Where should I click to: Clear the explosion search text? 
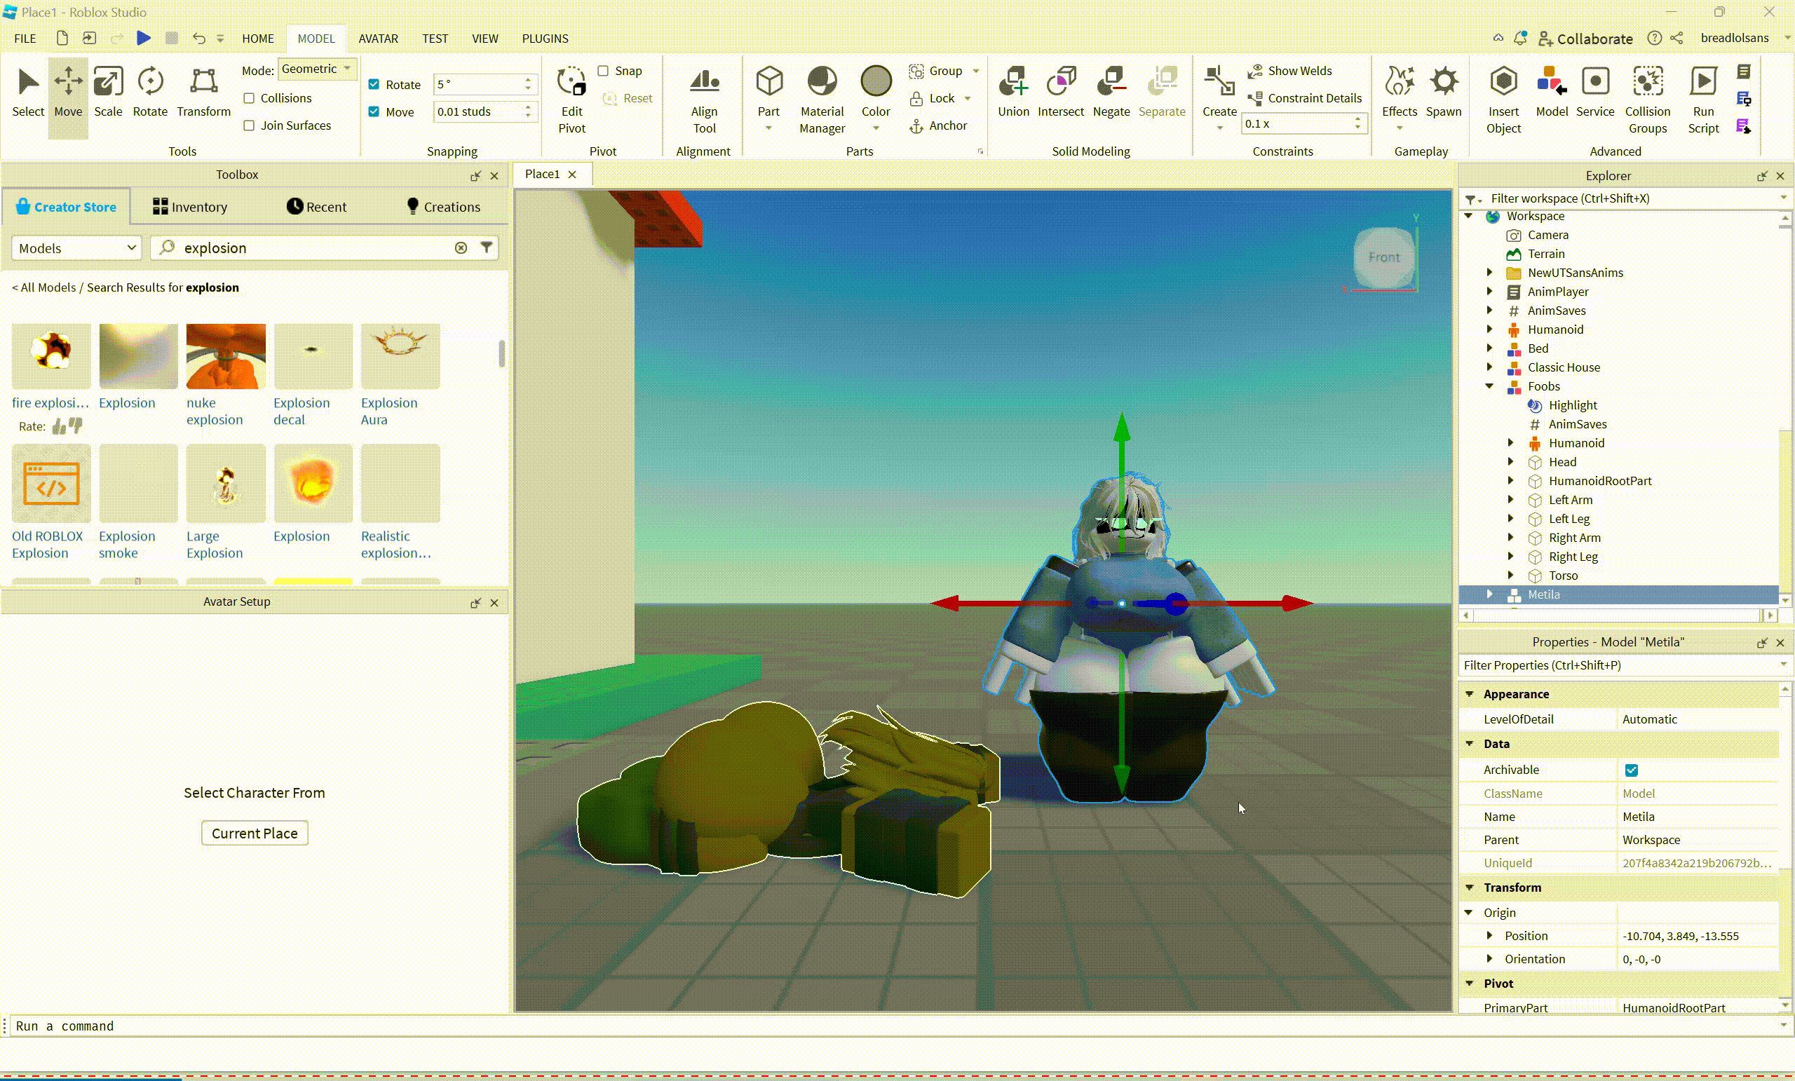pyautogui.click(x=461, y=247)
